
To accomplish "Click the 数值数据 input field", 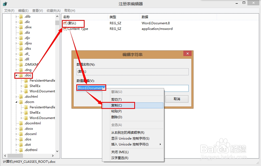I will [x=132, y=88].
